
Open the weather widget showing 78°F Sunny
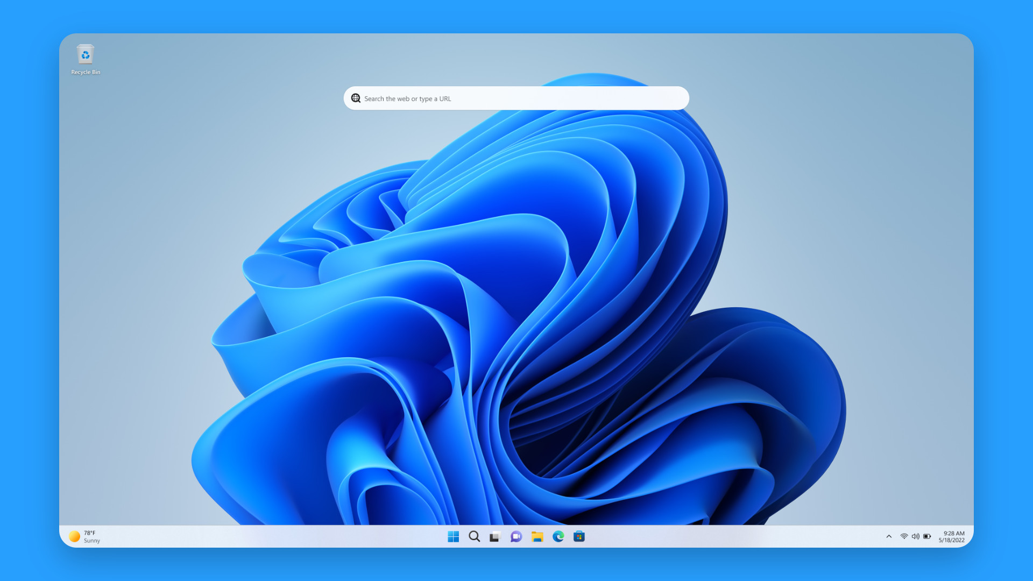[x=84, y=536]
